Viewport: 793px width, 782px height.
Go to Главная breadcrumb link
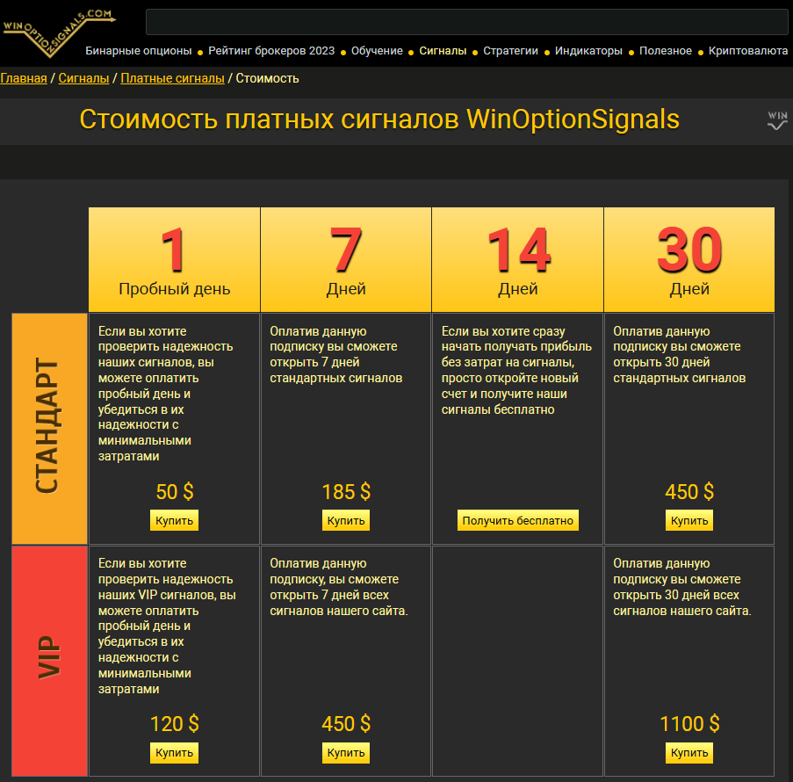pyautogui.click(x=23, y=78)
